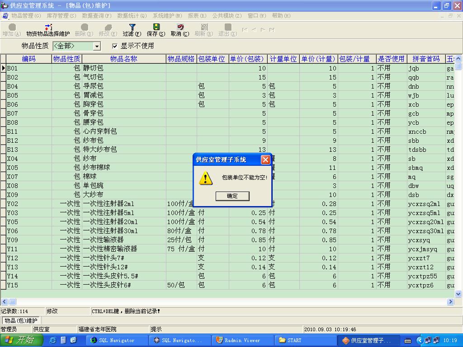Select the 物品(包)维护 bottom tab
The width and height of the screenshot is (463, 347).
click(21, 320)
